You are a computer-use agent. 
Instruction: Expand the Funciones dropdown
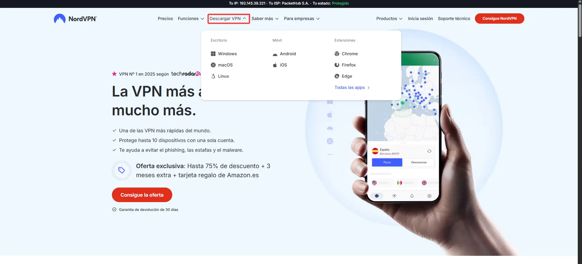pyautogui.click(x=191, y=19)
